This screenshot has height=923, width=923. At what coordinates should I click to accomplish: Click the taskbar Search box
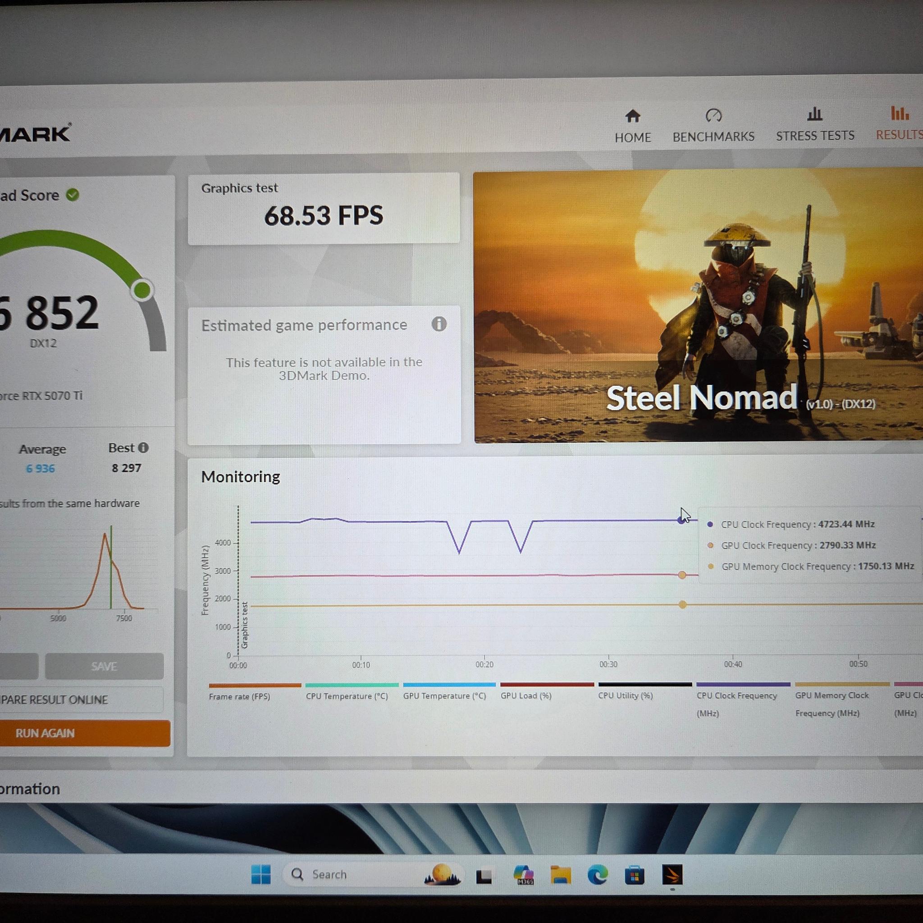click(373, 874)
